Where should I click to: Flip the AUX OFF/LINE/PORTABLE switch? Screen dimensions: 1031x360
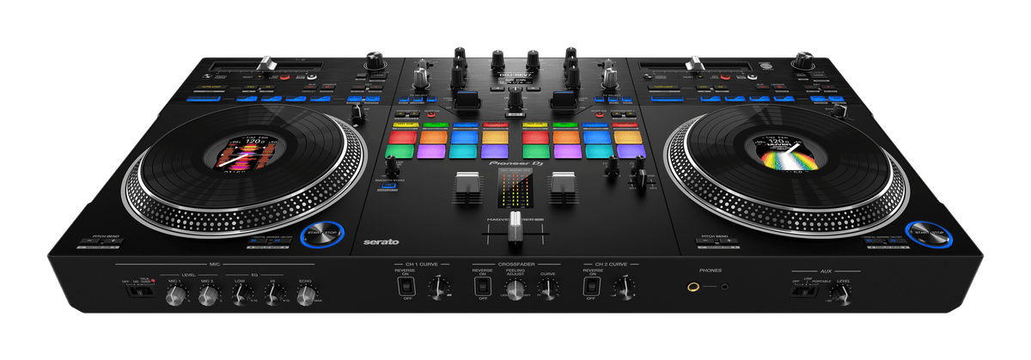click(802, 293)
